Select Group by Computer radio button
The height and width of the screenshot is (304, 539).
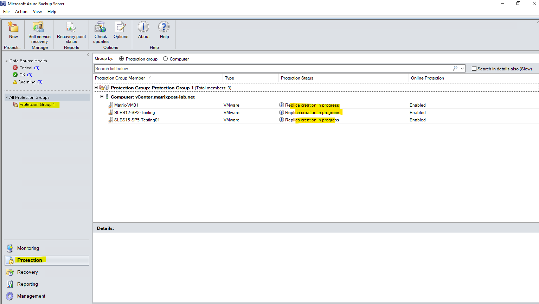coord(165,59)
